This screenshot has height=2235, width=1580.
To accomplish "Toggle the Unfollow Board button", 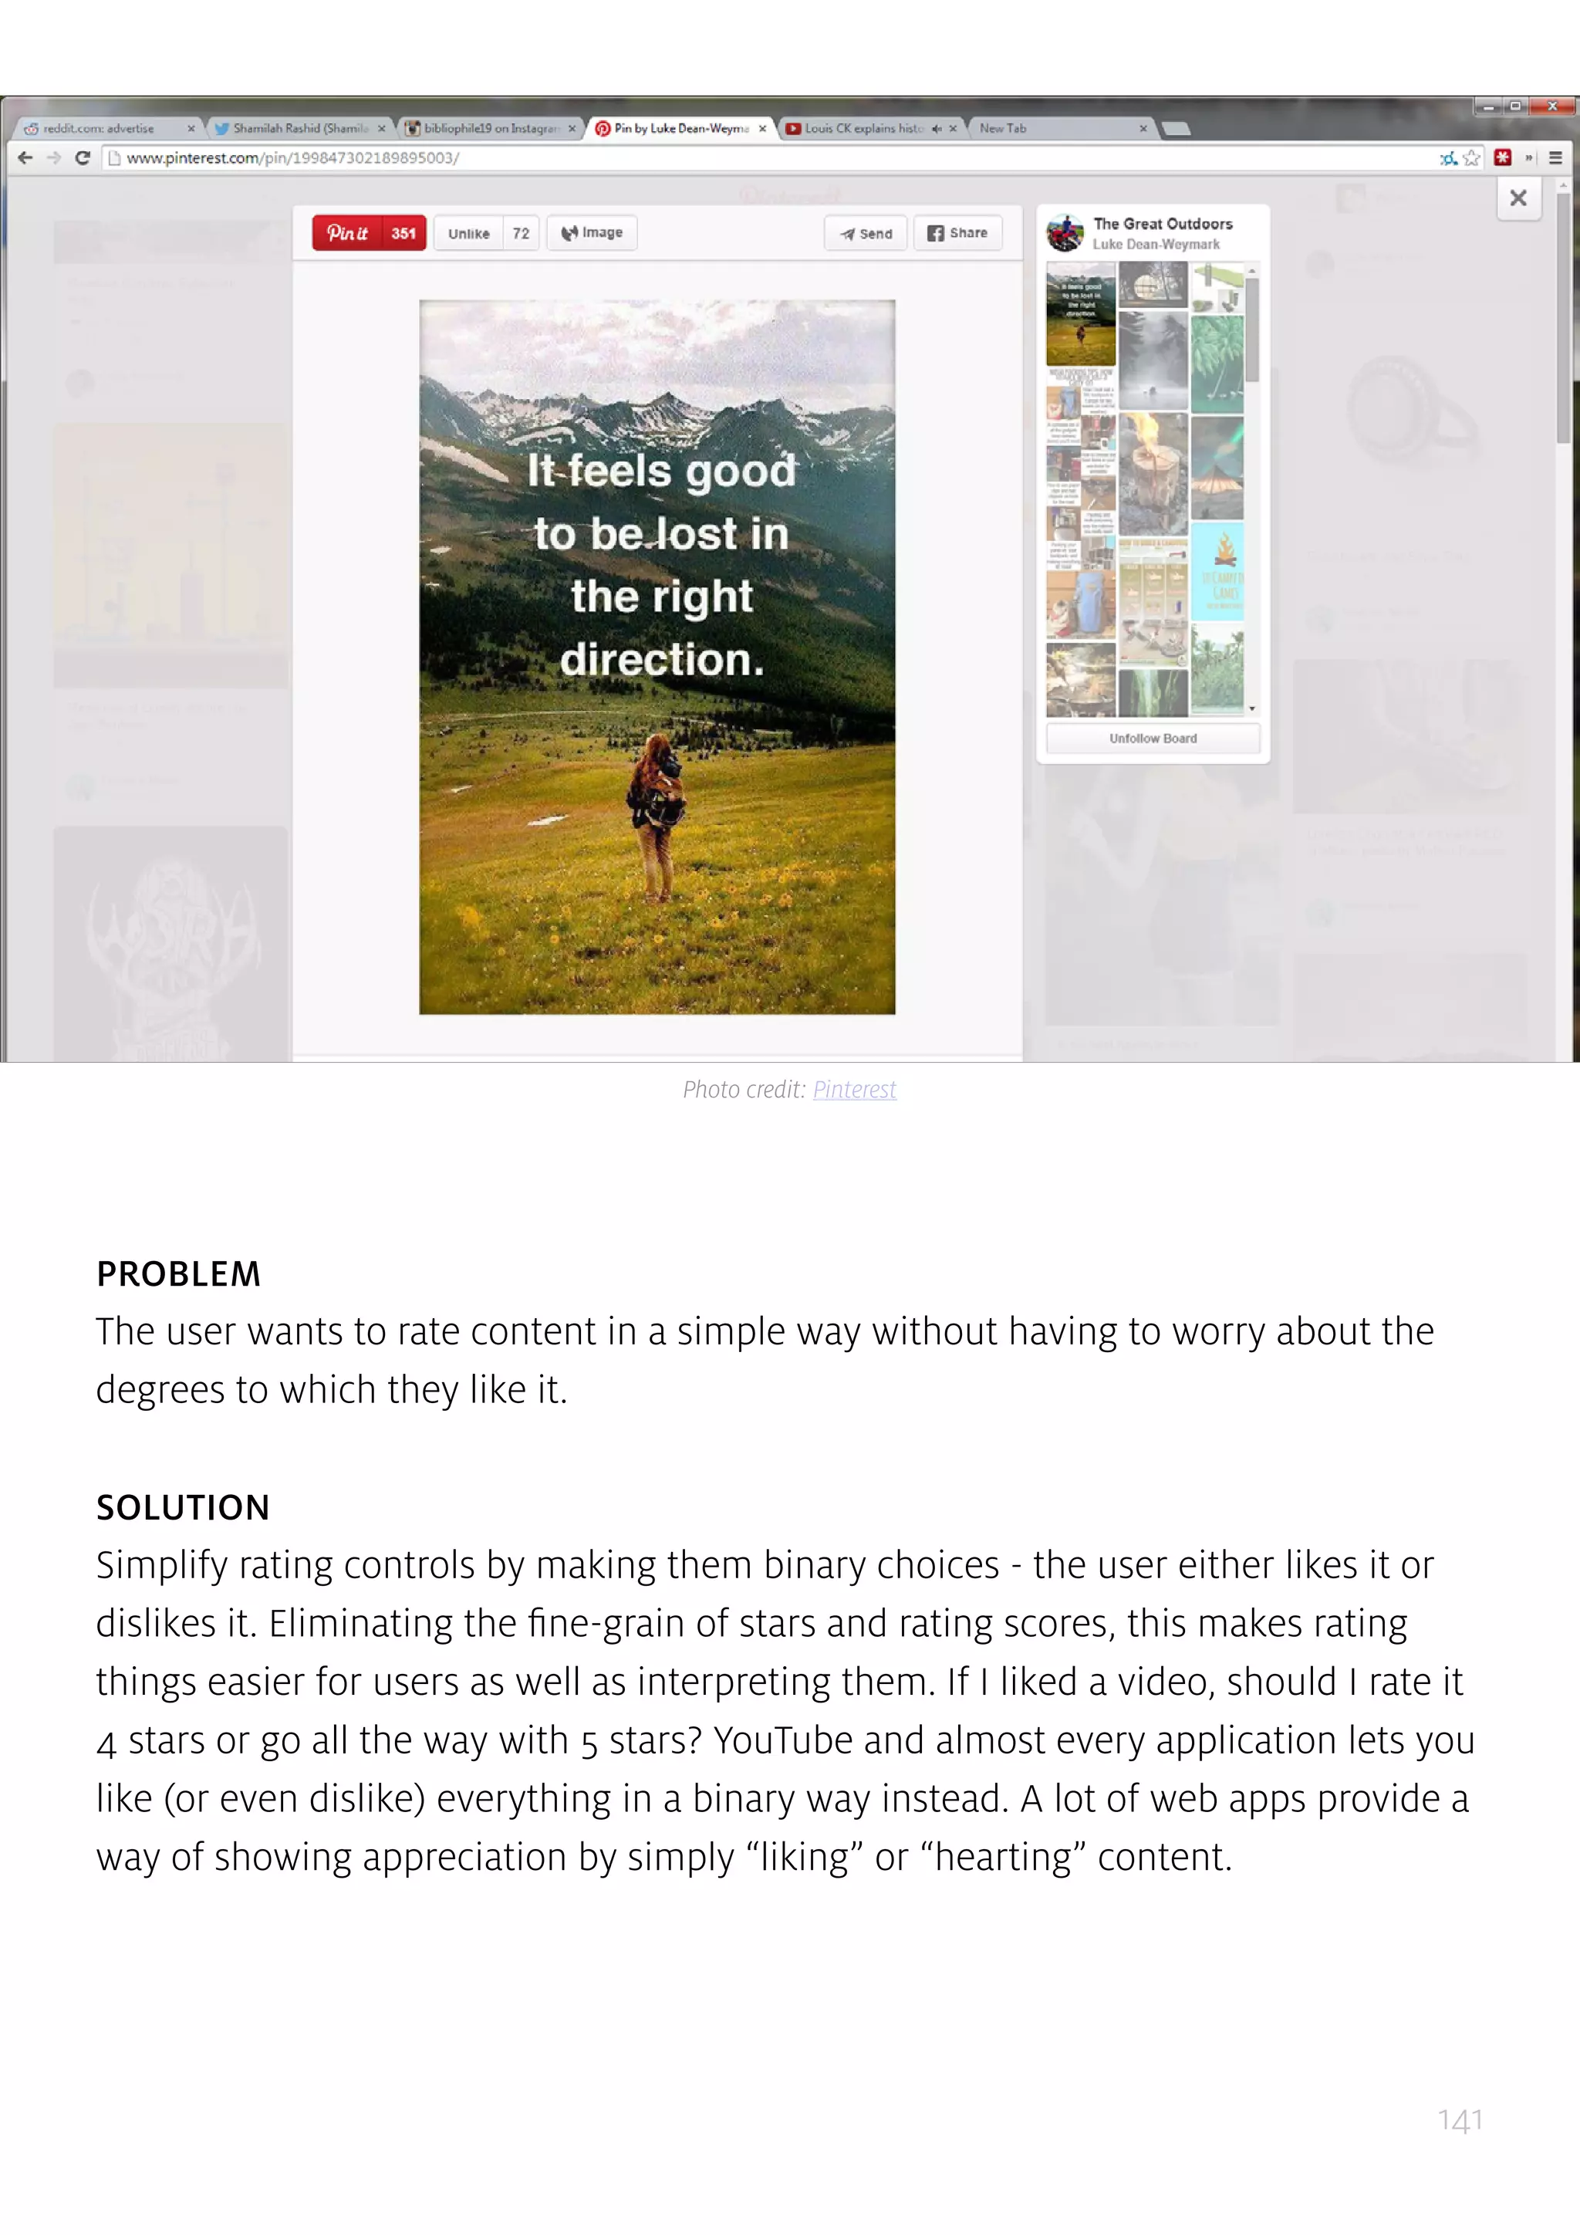I will tap(1153, 738).
